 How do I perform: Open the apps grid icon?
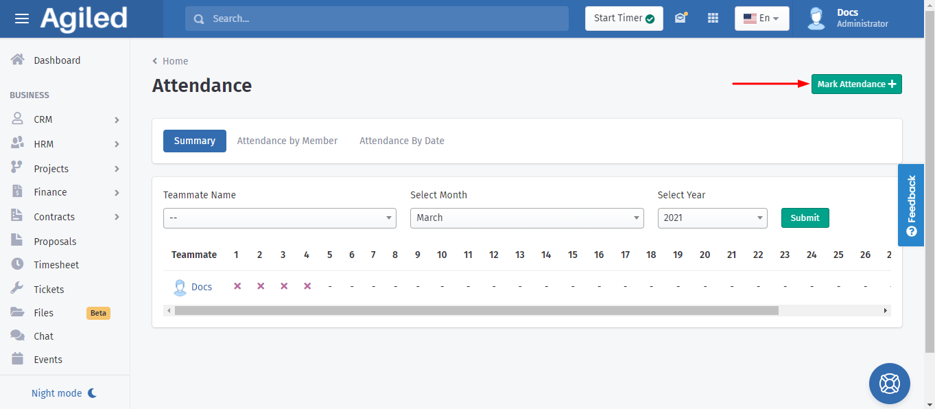click(x=713, y=19)
